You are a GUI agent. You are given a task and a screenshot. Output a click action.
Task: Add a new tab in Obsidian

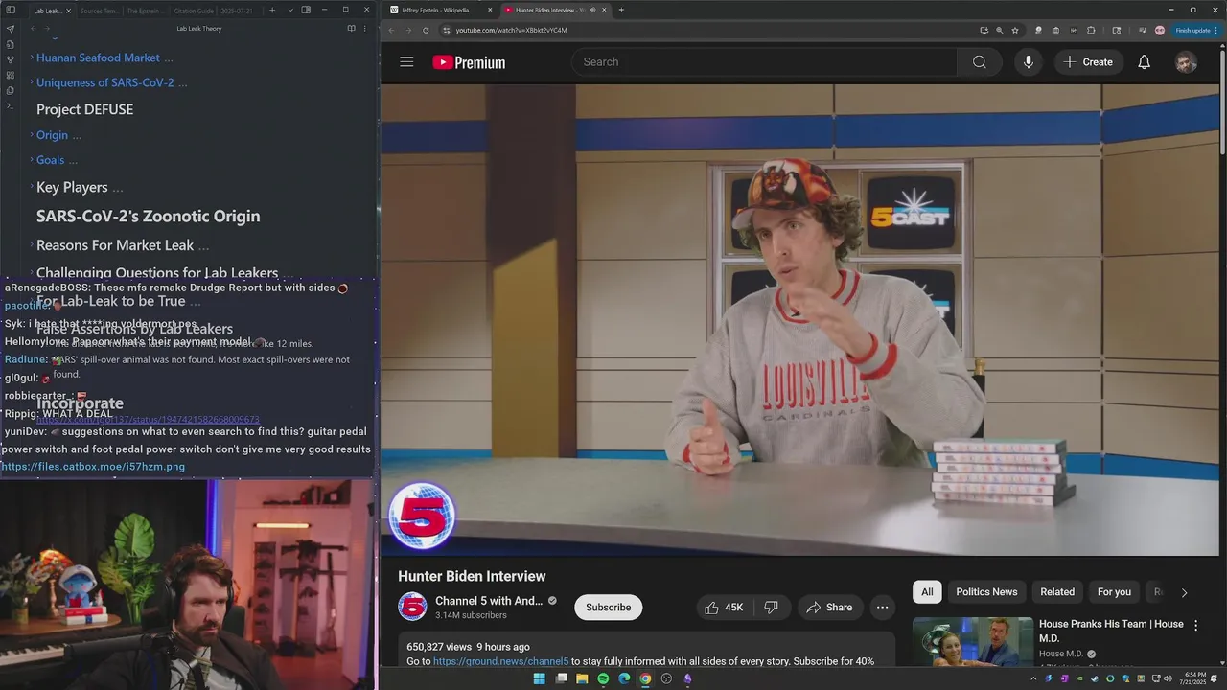click(272, 10)
